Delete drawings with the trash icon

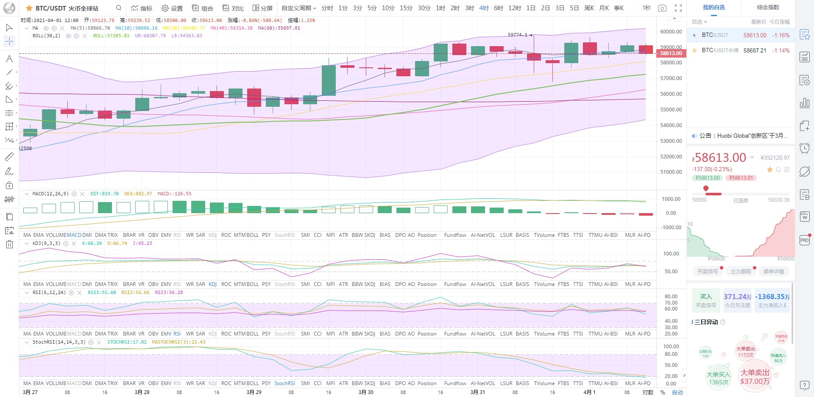(9, 244)
